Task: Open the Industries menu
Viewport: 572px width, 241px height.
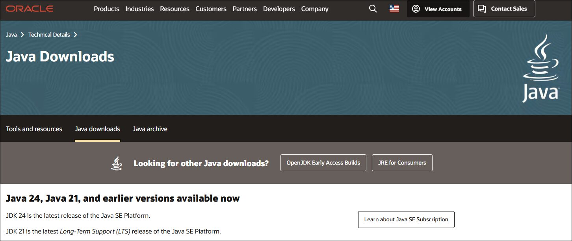Action: point(139,9)
